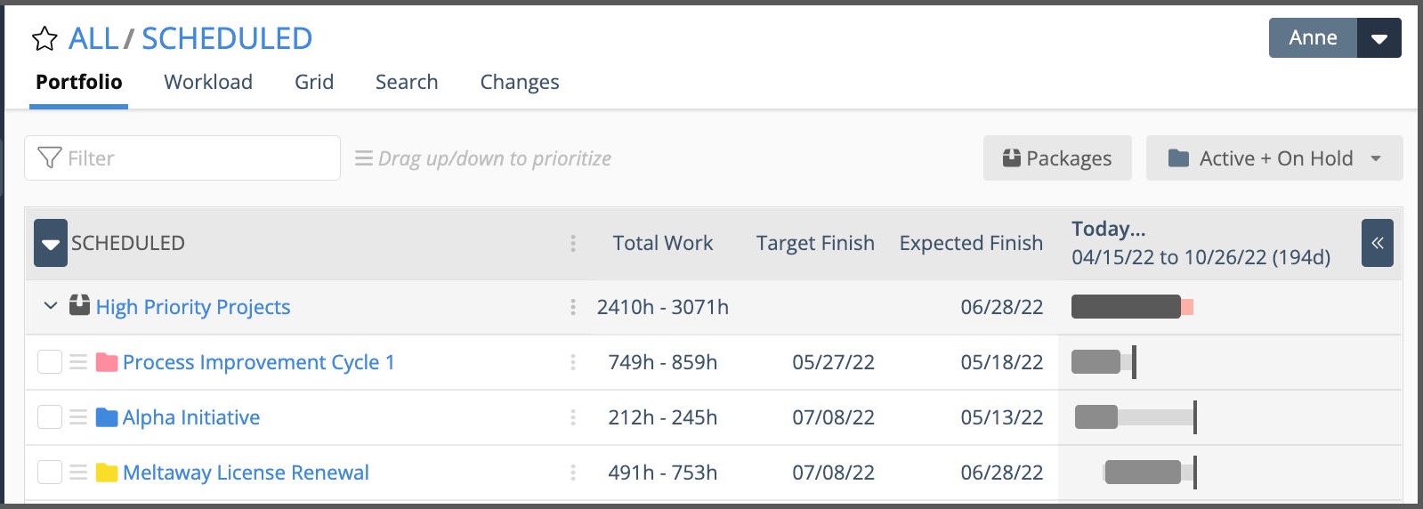Click the High Priority Projects package icon
The width and height of the screenshot is (1423, 509).
click(79, 306)
